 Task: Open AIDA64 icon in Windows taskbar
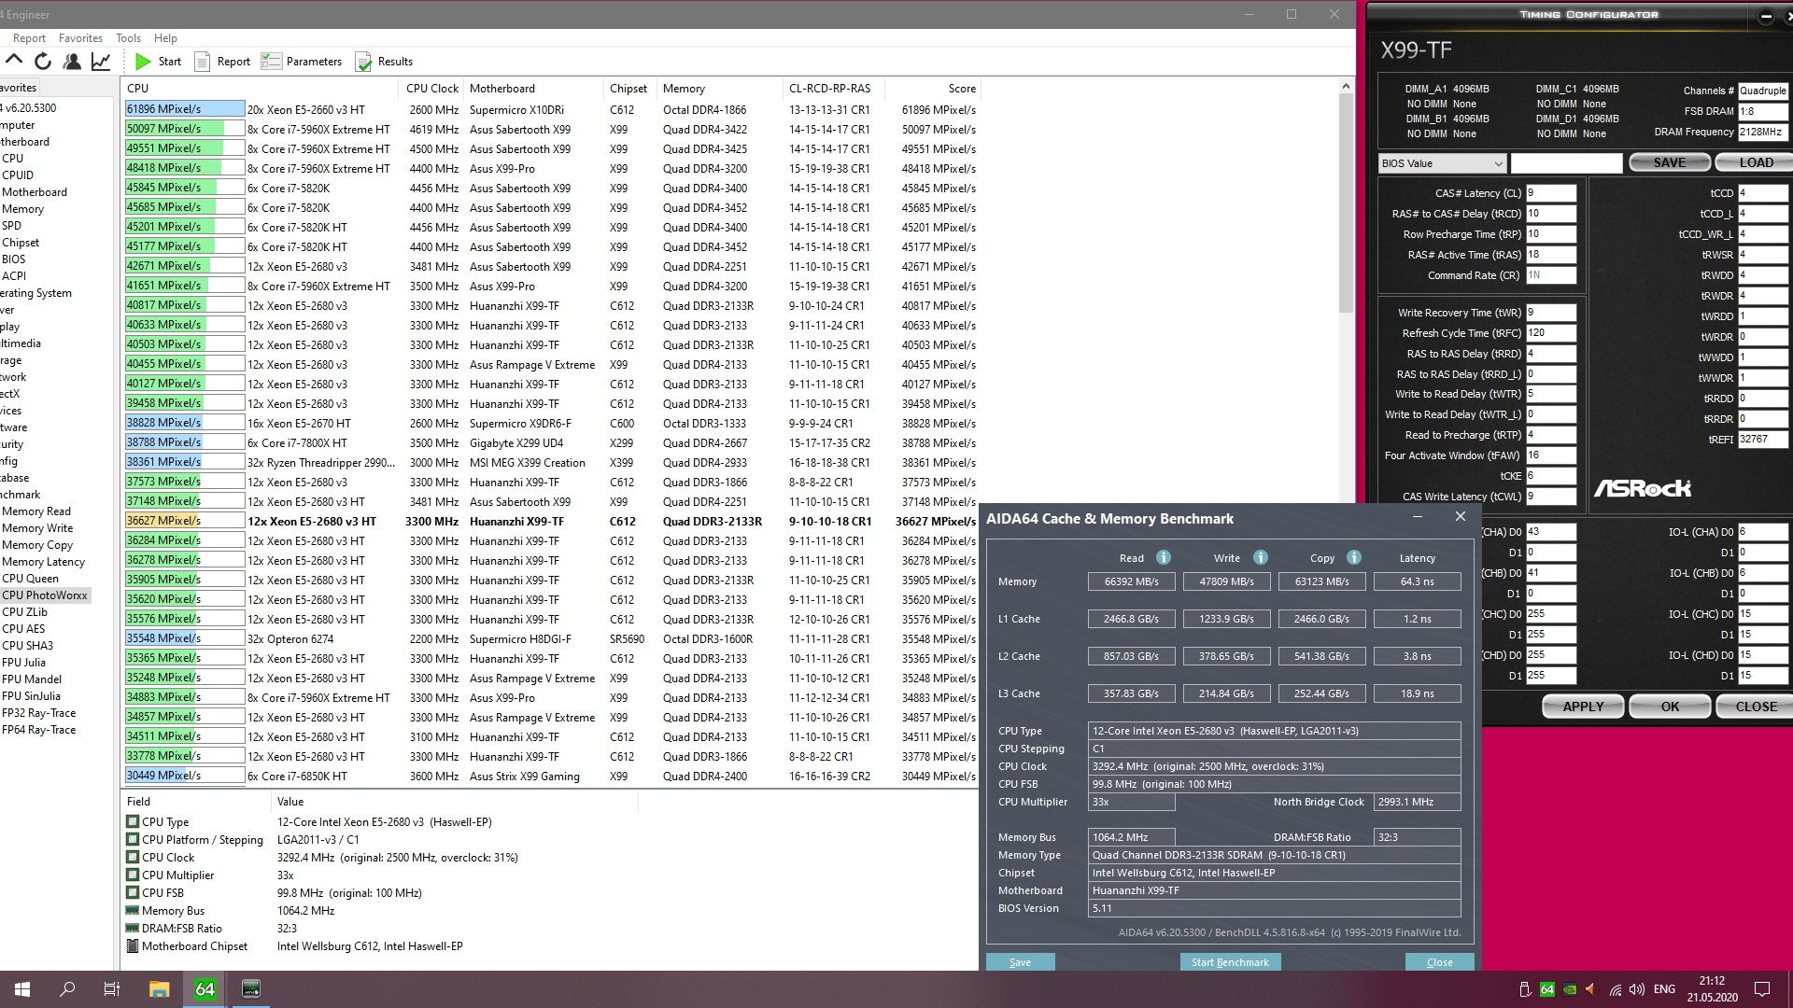[205, 989]
